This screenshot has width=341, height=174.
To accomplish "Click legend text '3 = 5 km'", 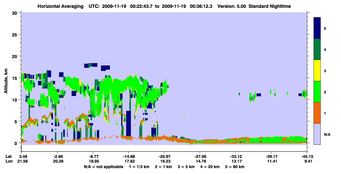I will [187, 167].
